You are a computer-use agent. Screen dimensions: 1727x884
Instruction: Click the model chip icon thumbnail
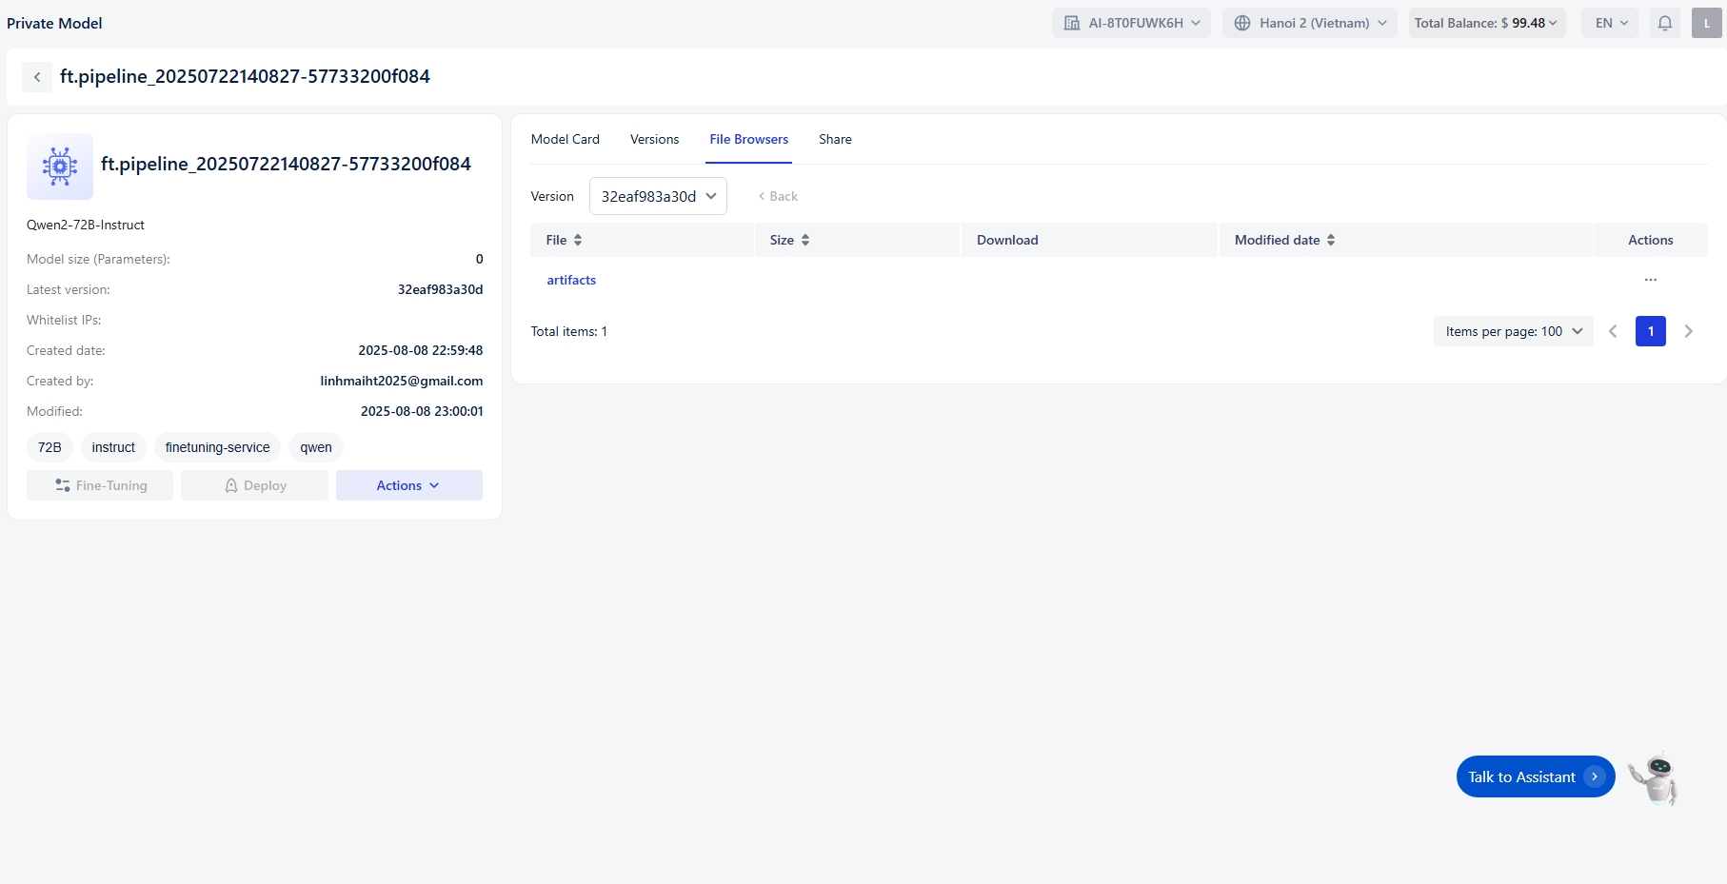(x=60, y=167)
